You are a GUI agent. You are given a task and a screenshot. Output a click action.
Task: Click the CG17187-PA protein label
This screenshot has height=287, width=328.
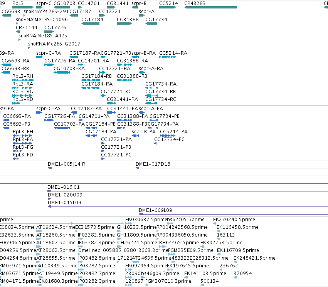[x=86, y=109]
